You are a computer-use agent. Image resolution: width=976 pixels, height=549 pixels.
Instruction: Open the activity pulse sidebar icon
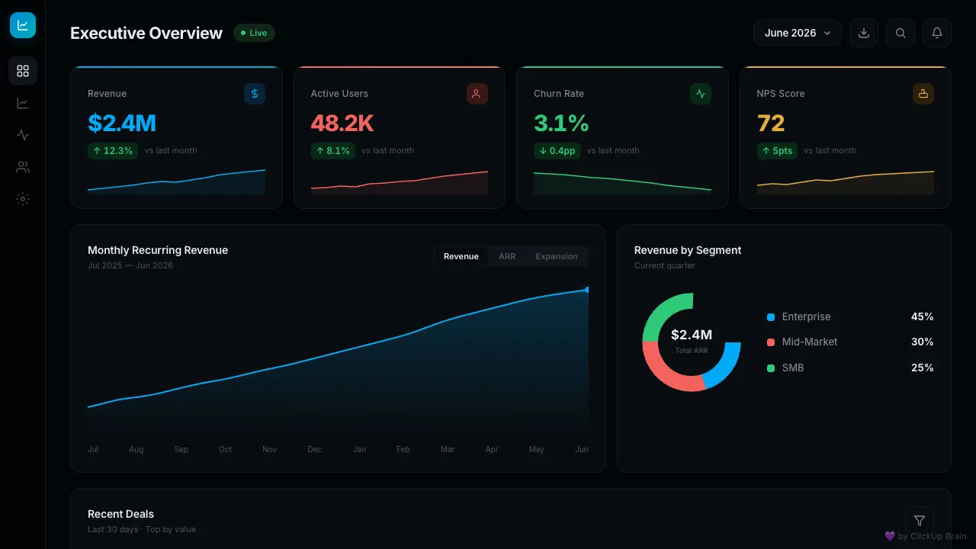pos(23,135)
